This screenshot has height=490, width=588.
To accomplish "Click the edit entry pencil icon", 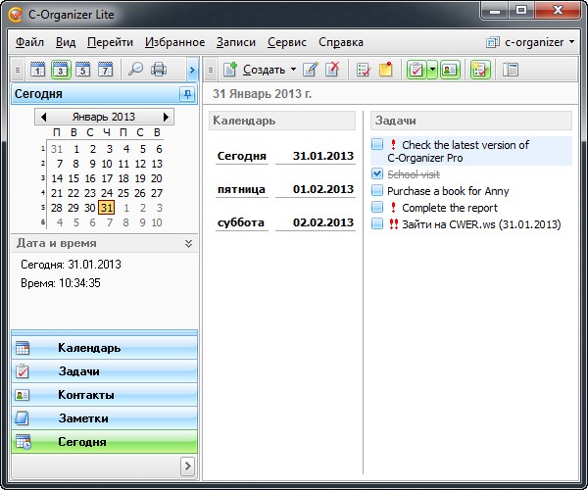I will [x=311, y=70].
